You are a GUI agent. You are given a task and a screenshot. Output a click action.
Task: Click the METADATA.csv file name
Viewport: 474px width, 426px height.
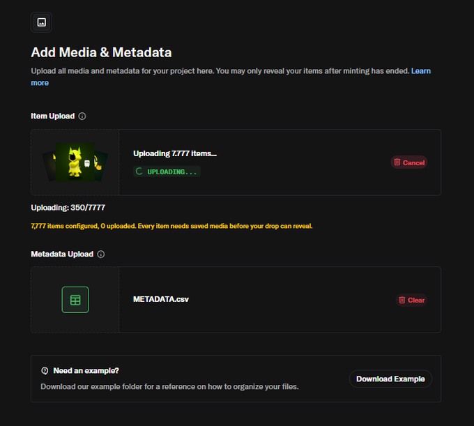pyautogui.click(x=161, y=299)
